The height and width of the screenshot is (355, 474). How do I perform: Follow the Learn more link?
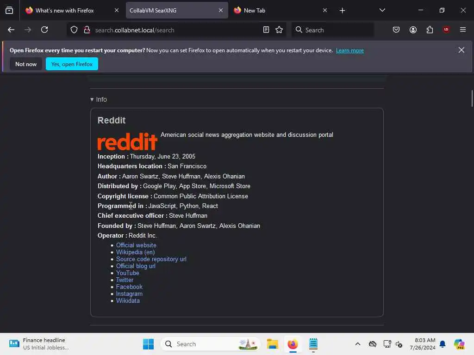coord(350,50)
